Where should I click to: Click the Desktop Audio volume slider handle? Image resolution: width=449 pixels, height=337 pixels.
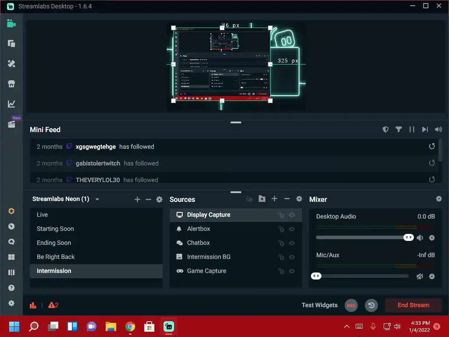(409, 237)
